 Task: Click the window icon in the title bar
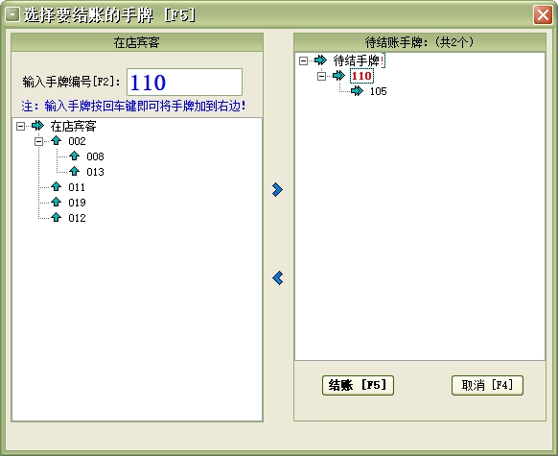pos(12,14)
